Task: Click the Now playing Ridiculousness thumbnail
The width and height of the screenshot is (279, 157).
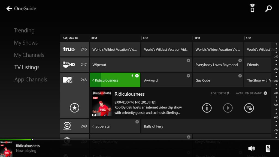Action: coord(7,149)
